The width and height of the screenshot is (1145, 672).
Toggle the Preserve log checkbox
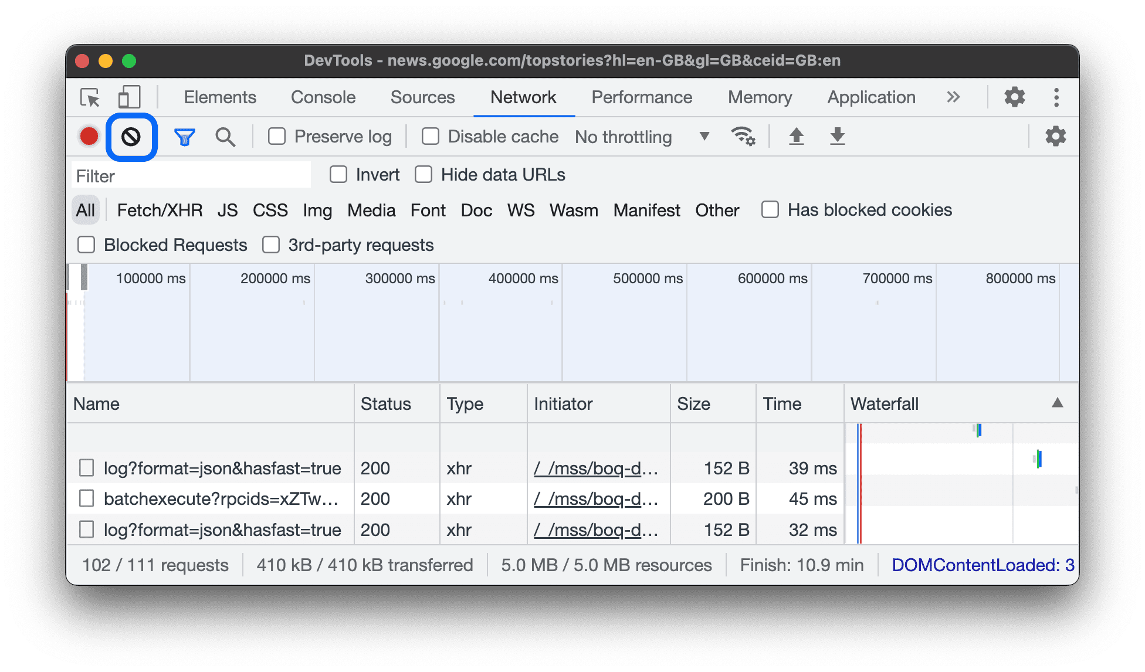click(x=277, y=135)
